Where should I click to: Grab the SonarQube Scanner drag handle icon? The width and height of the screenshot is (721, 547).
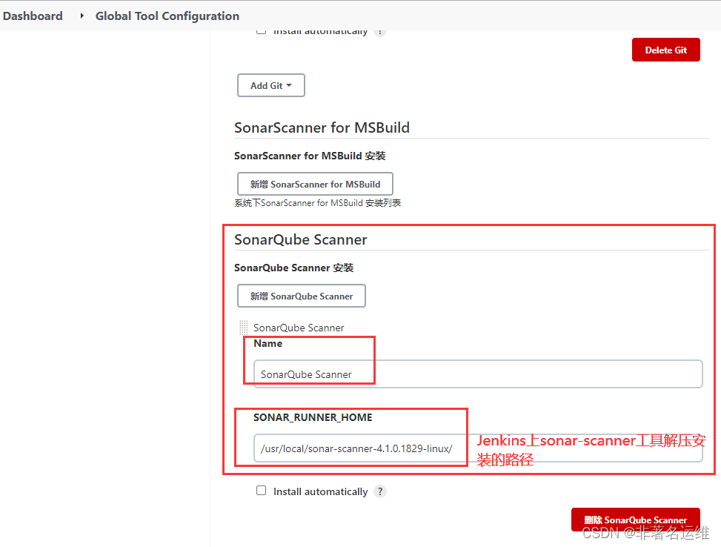[244, 328]
